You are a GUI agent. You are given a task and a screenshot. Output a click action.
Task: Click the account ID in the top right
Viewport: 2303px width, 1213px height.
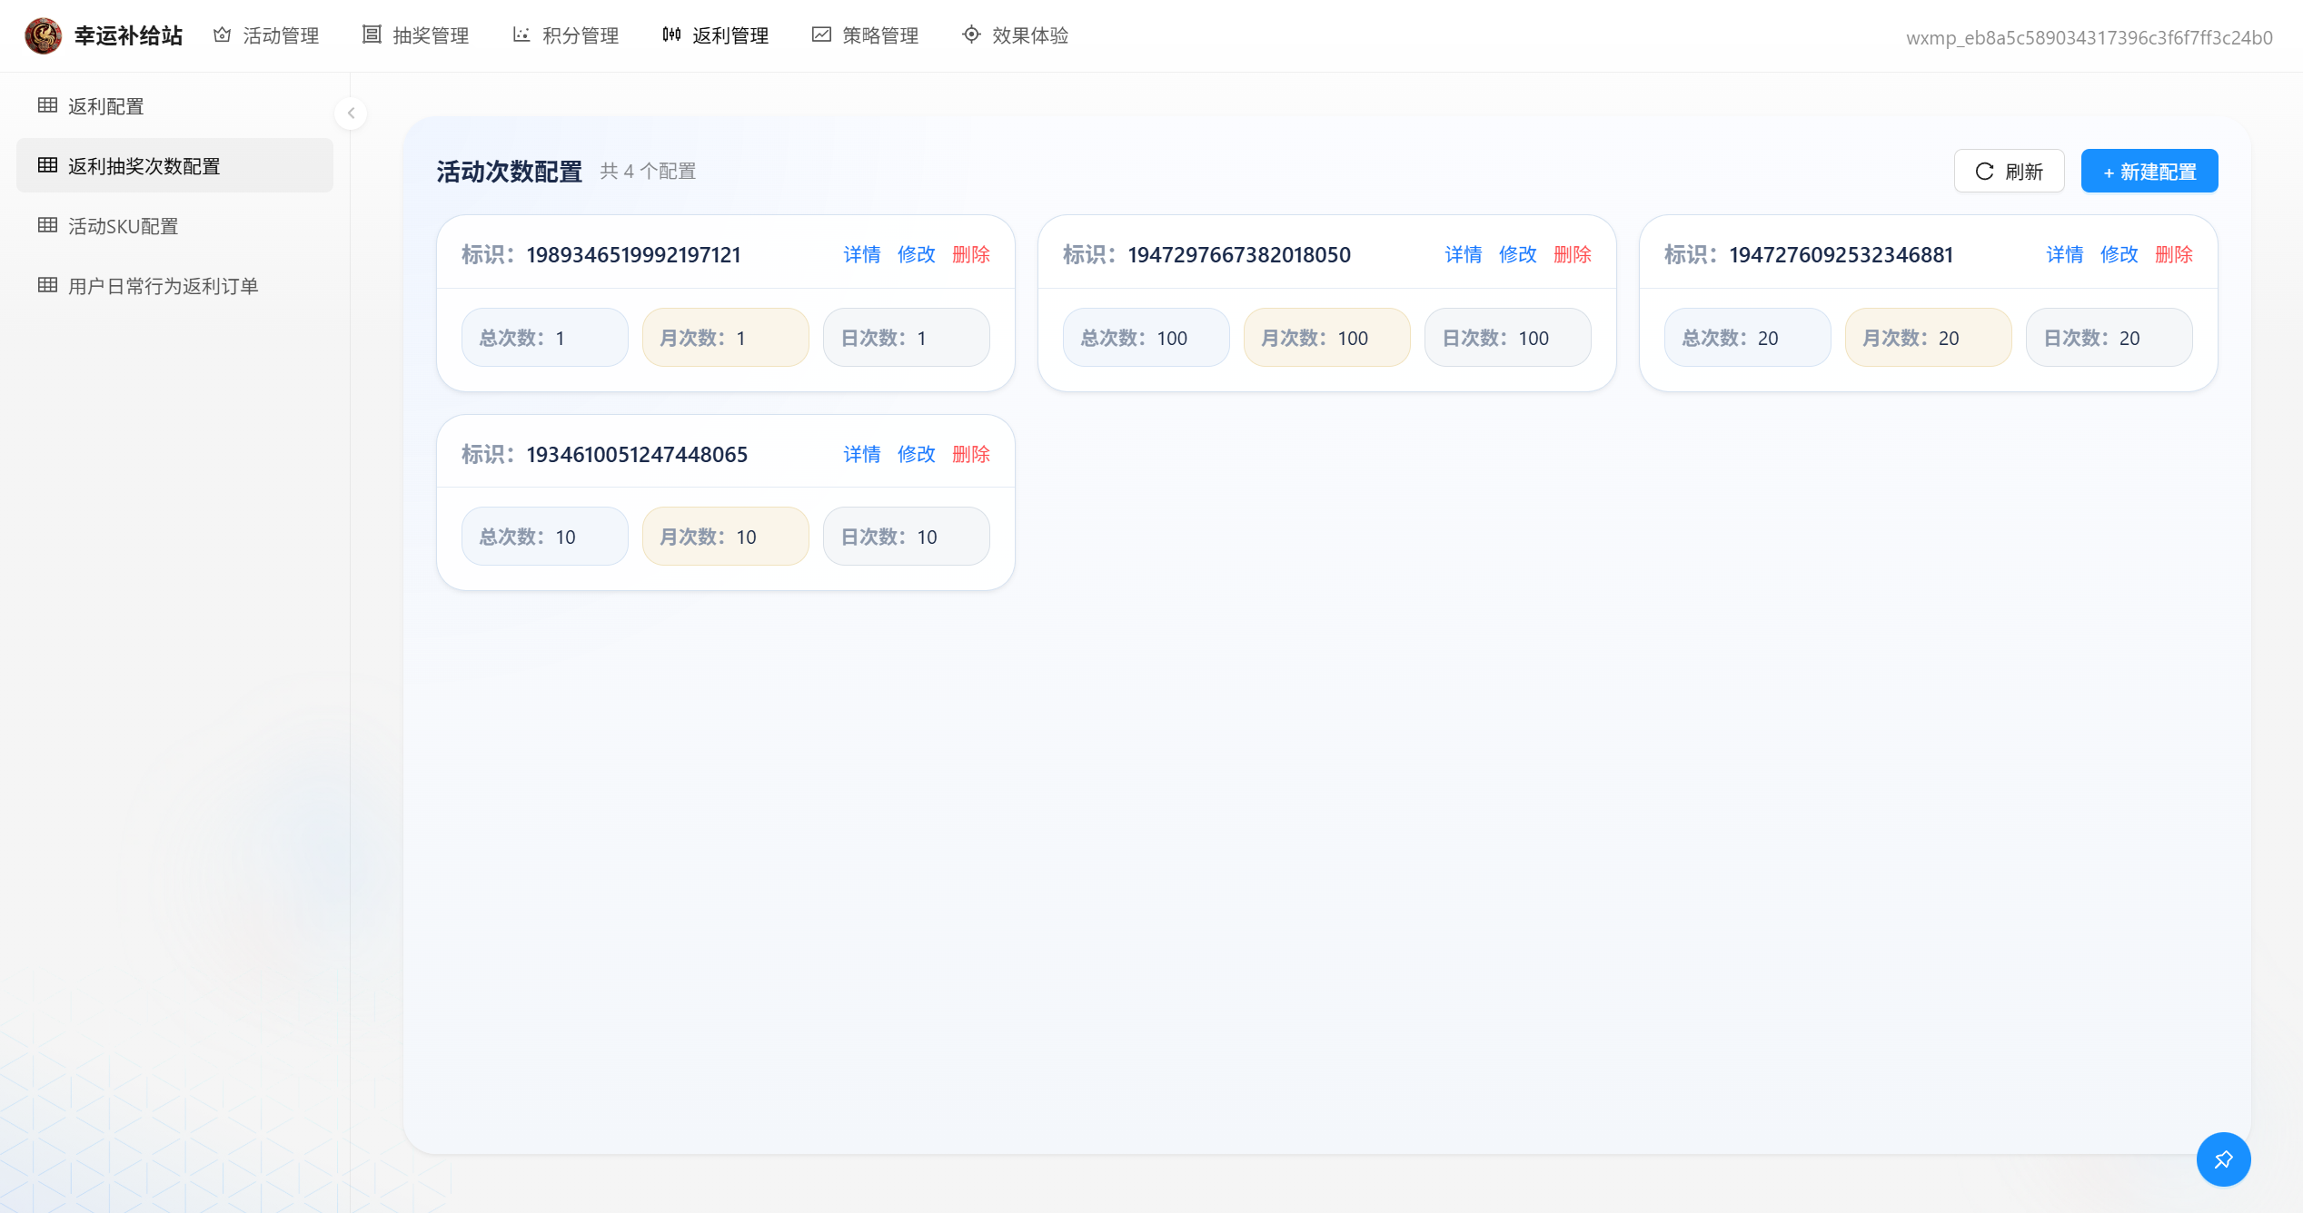[2089, 37]
